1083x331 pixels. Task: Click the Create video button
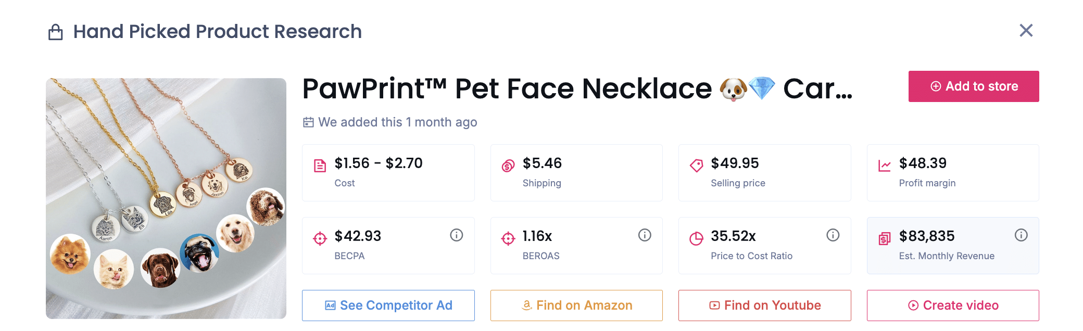pyautogui.click(x=953, y=305)
